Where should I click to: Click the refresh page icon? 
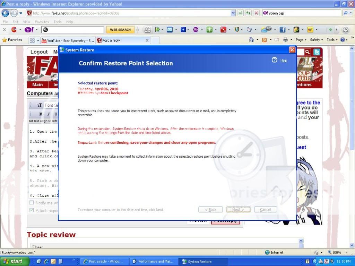[x=248, y=13]
